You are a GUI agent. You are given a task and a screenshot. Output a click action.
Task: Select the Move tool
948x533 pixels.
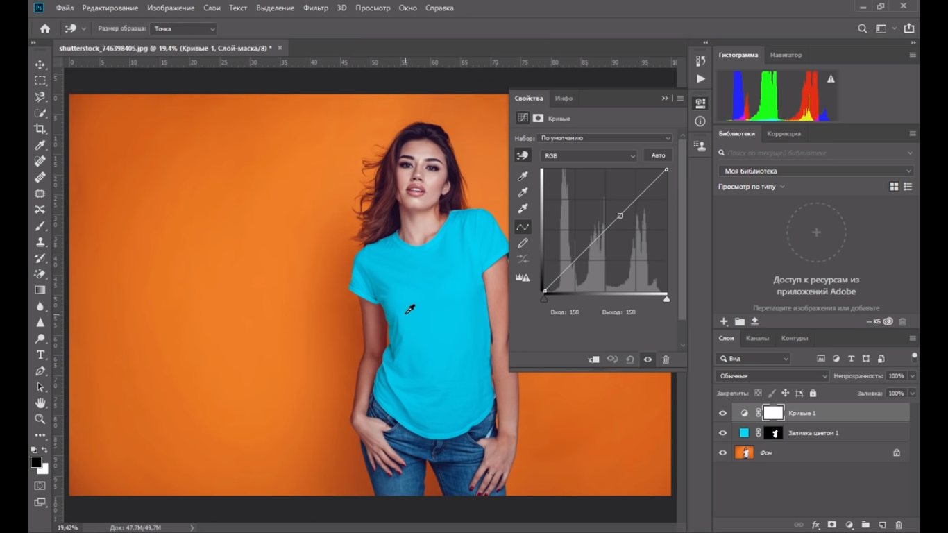(40, 65)
